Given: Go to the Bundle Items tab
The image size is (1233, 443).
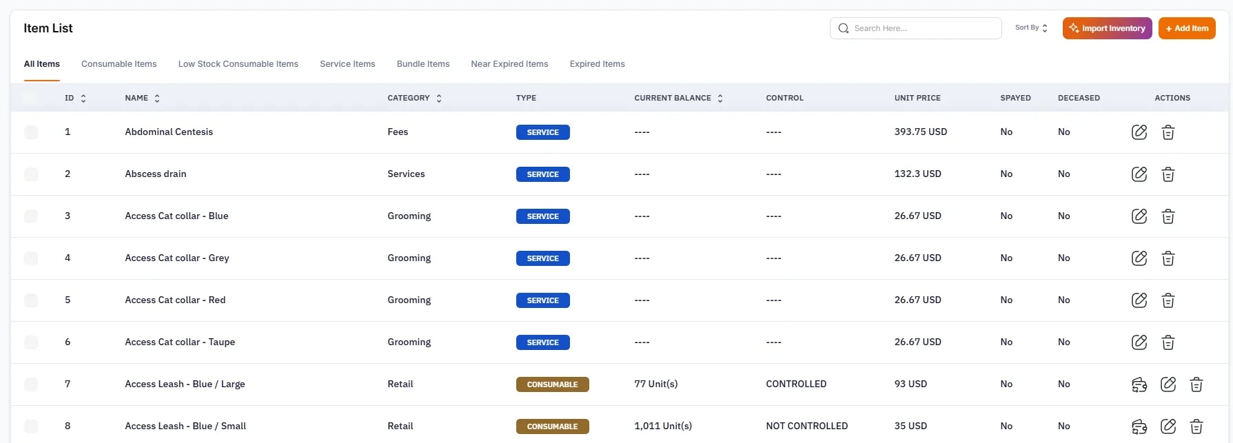Looking at the screenshot, I should 423,64.
